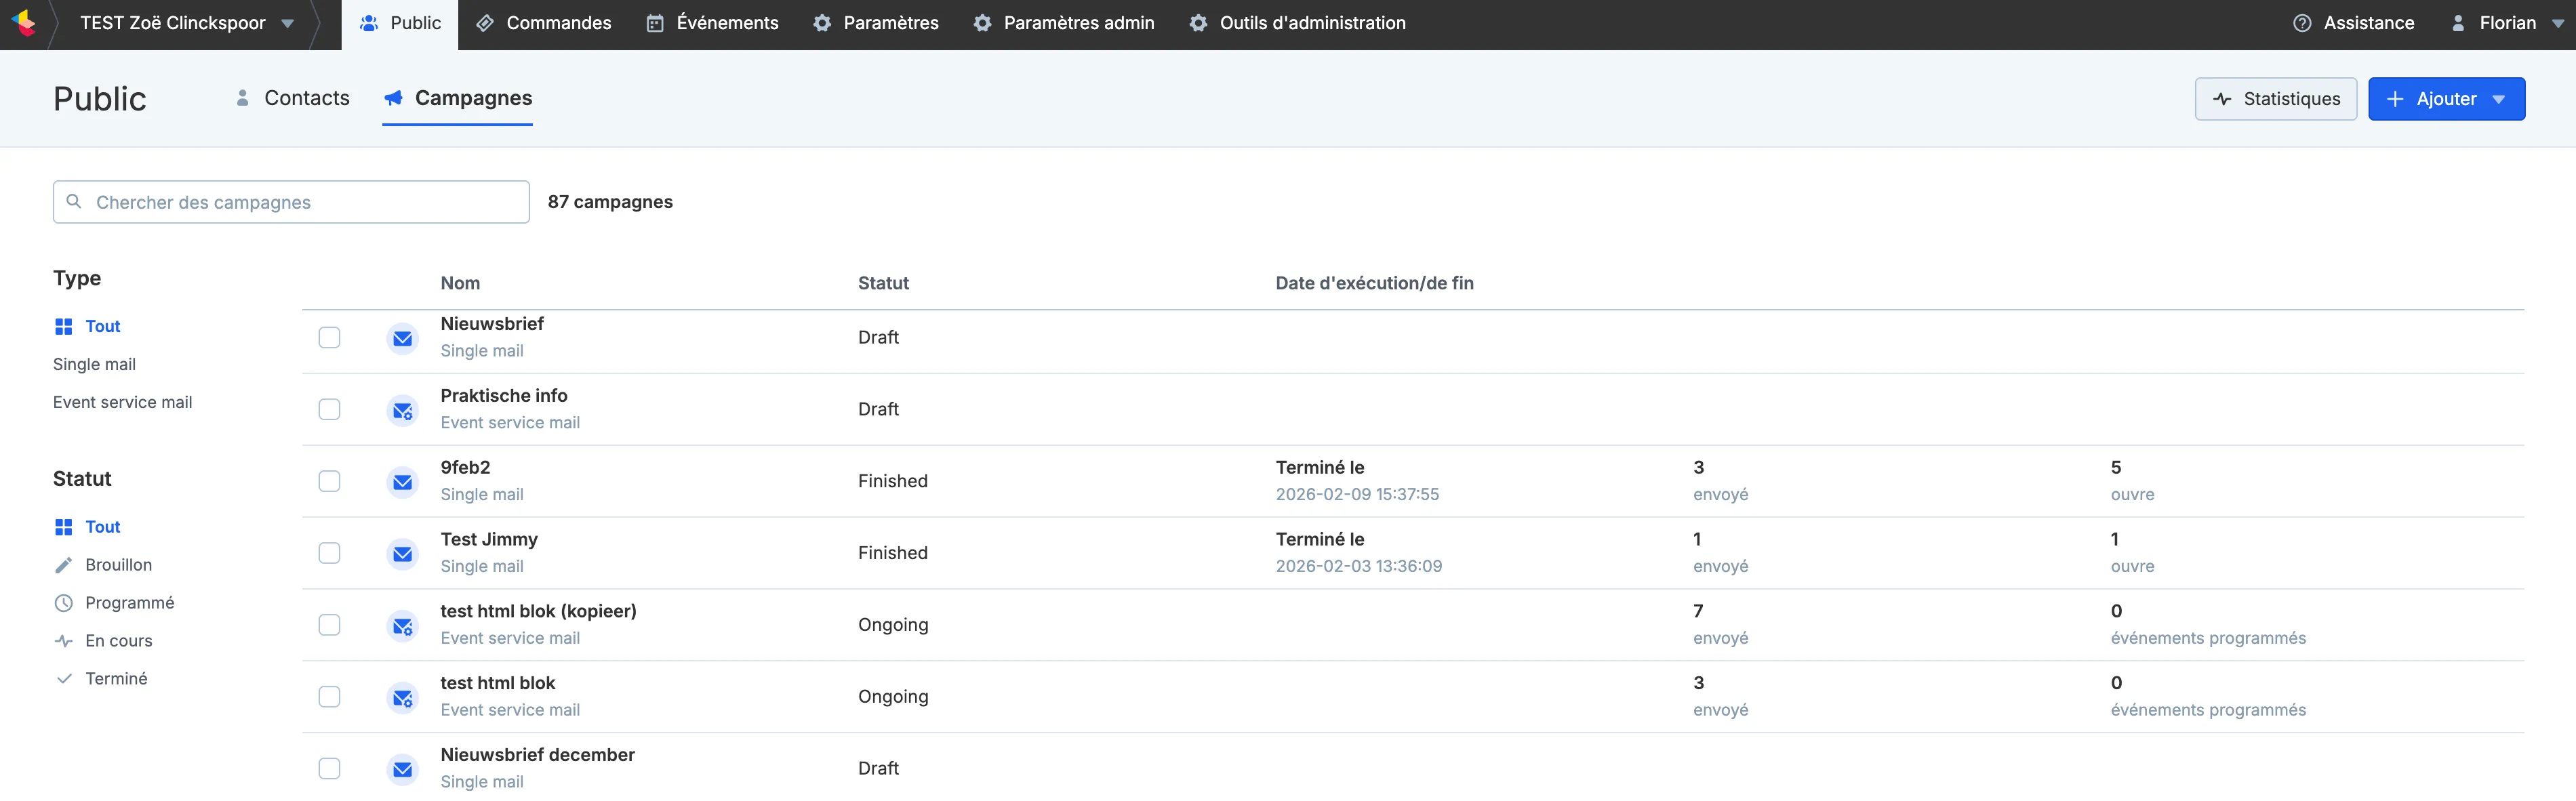Click the magnifier icon in search field
2576x801 pixels.
pyautogui.click(x=74, y=201)
